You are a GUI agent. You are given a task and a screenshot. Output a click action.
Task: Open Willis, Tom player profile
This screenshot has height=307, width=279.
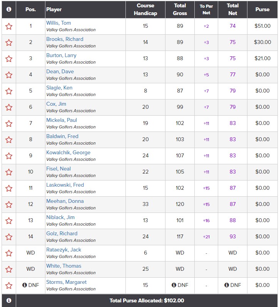pos(58,23)
